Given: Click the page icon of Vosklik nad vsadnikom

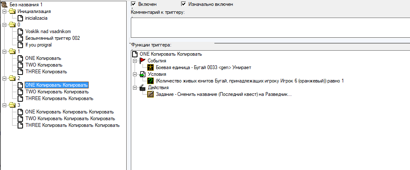Looking at the screenshot, I should (20, 31).
